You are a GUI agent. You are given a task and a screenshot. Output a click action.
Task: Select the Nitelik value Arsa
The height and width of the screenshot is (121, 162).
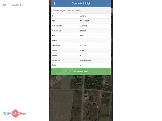[x=82, y=50]
